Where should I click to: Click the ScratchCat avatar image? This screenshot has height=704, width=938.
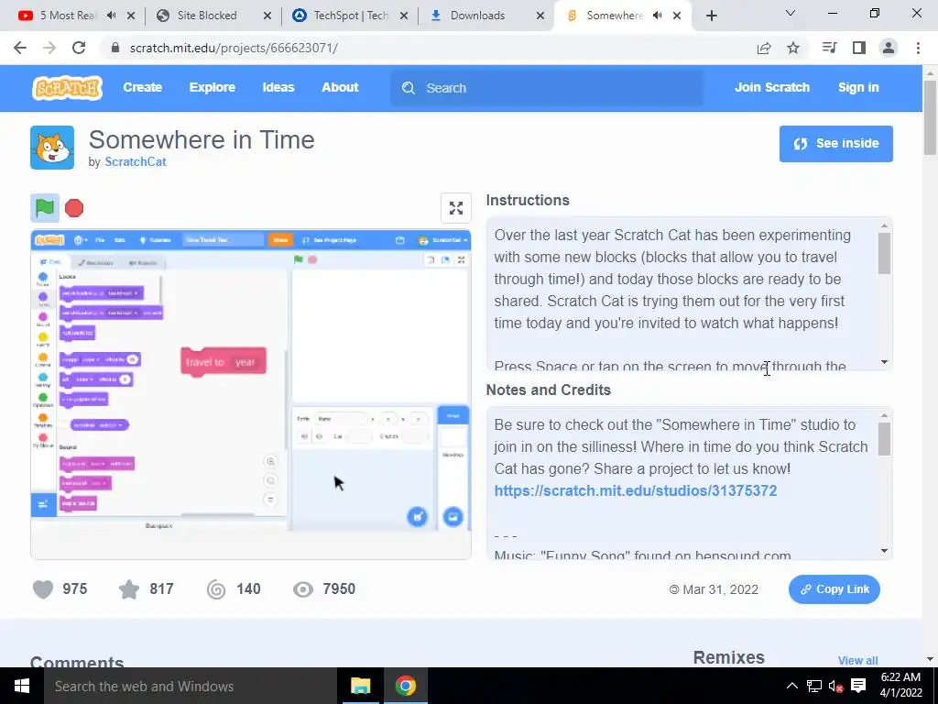(52, 148)
